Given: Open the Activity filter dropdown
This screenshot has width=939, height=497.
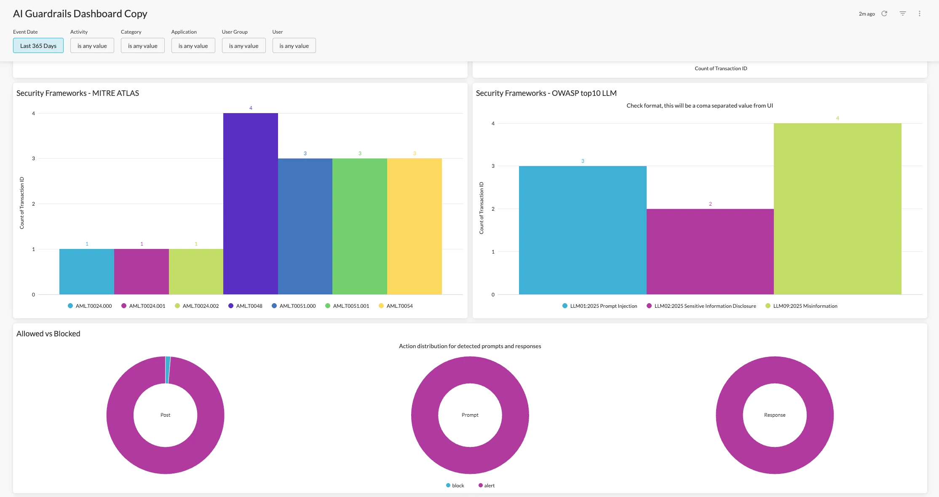Looking at the screenshot, I should 92,46.
